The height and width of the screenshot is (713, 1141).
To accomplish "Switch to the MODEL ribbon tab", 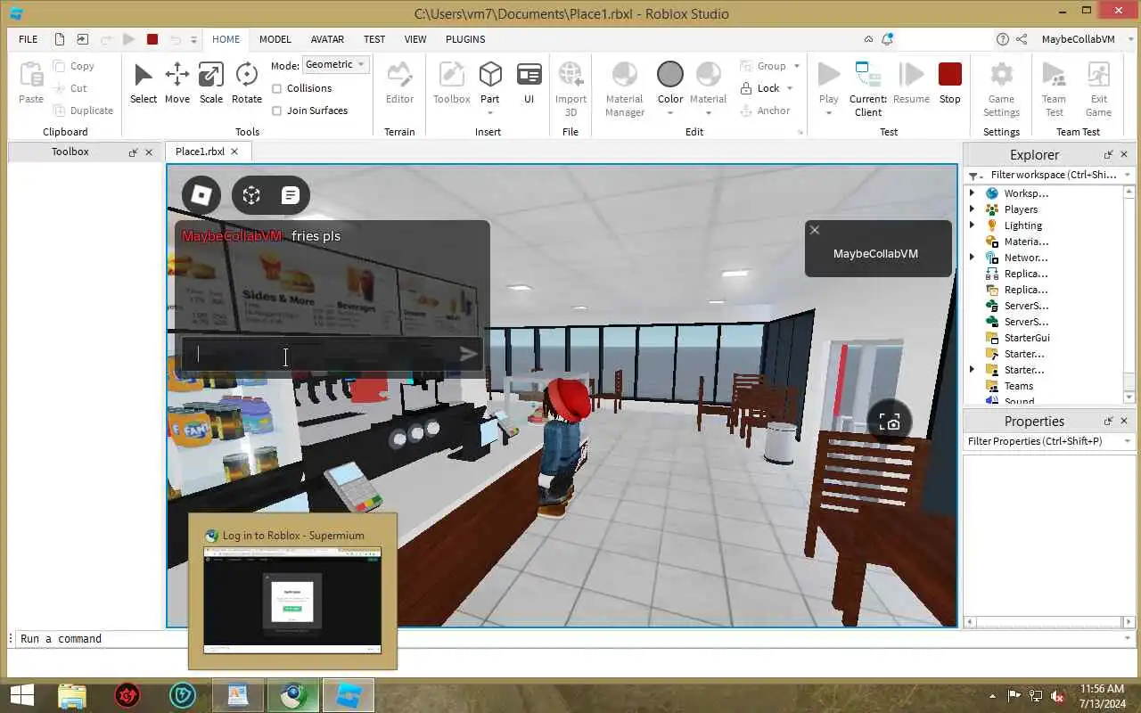I will click(x=275, y=39).
